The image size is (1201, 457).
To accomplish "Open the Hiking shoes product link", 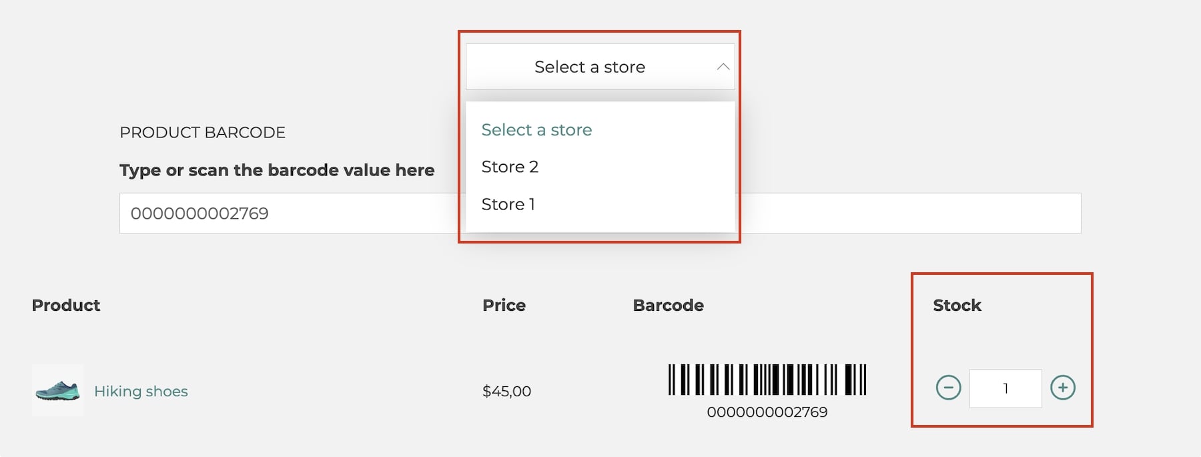I will (x=141, y=391).
